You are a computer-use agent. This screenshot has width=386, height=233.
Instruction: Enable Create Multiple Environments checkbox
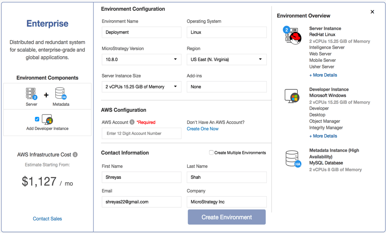point(211,153)
